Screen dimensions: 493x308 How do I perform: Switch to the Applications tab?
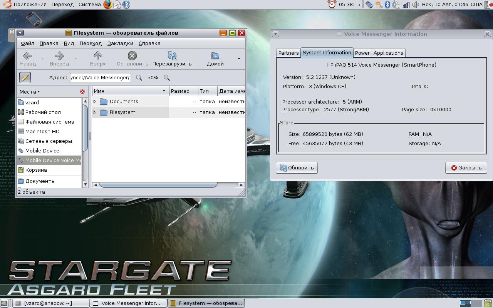point(388,53)
